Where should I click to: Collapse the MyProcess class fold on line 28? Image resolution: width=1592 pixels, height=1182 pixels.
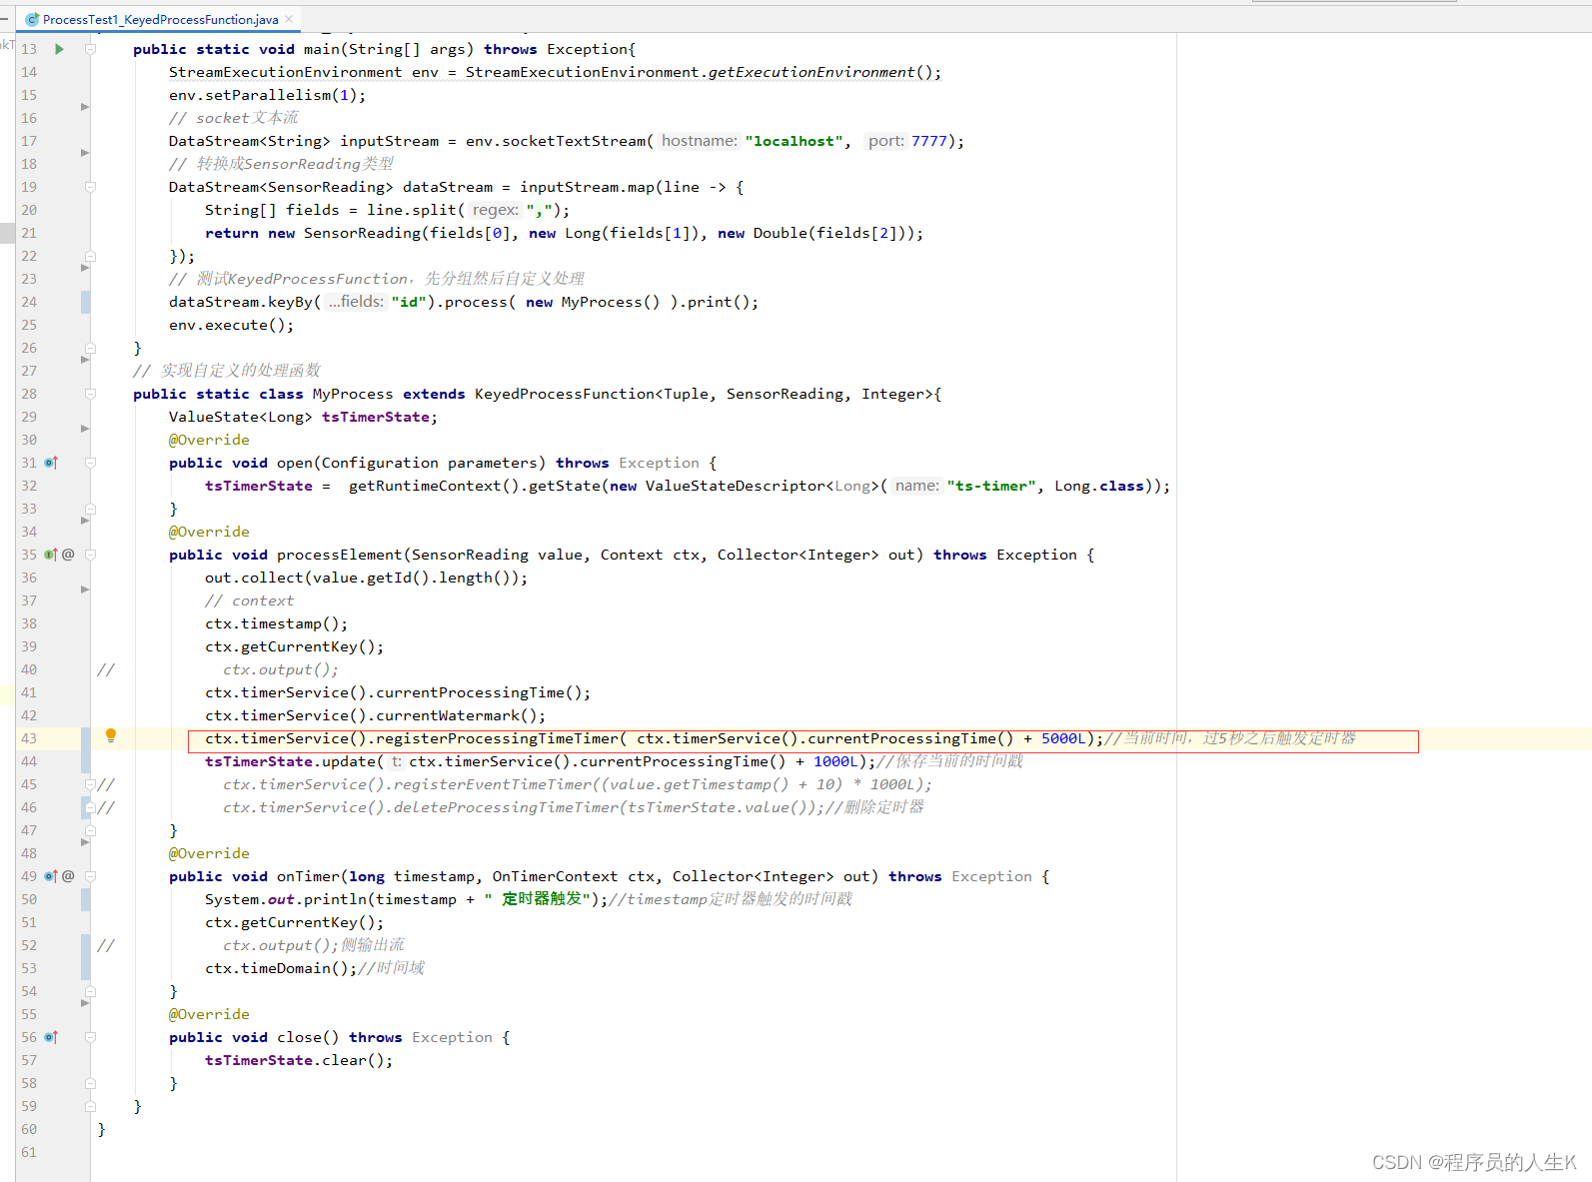pos(90,394)
